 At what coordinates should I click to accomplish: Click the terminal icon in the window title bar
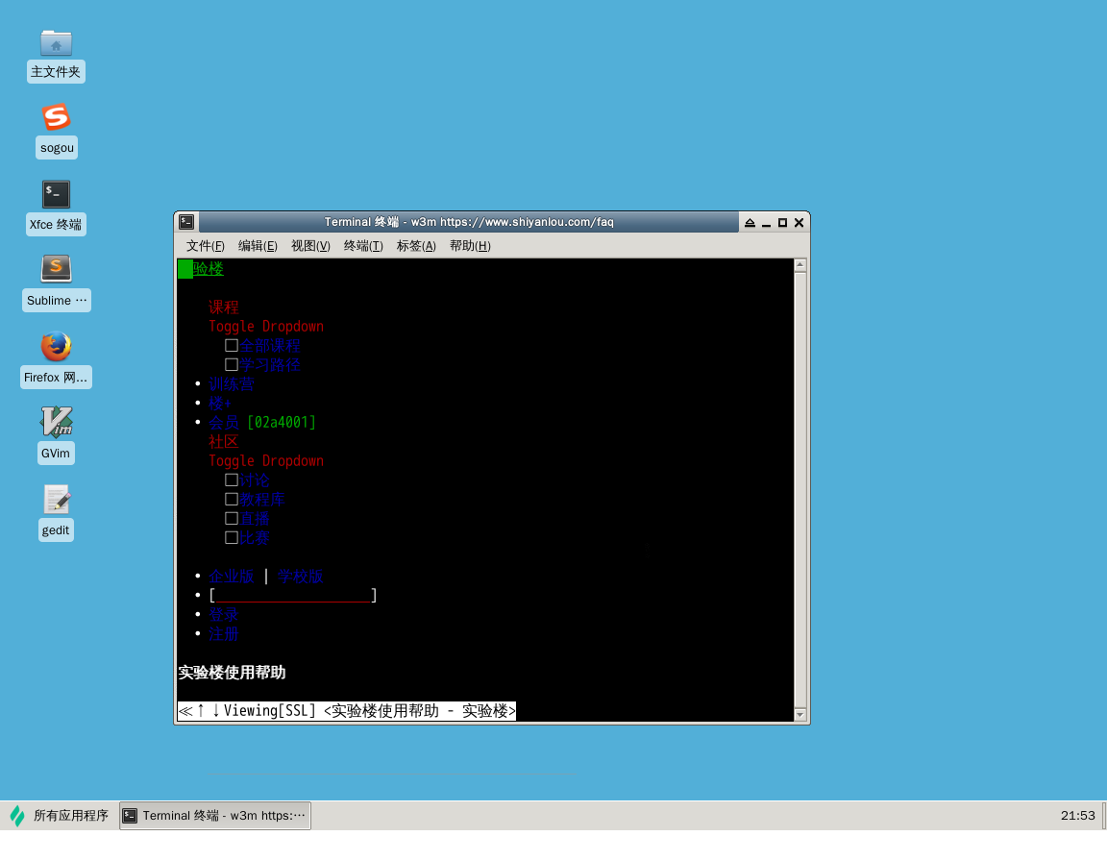click(x=186, y=222)
